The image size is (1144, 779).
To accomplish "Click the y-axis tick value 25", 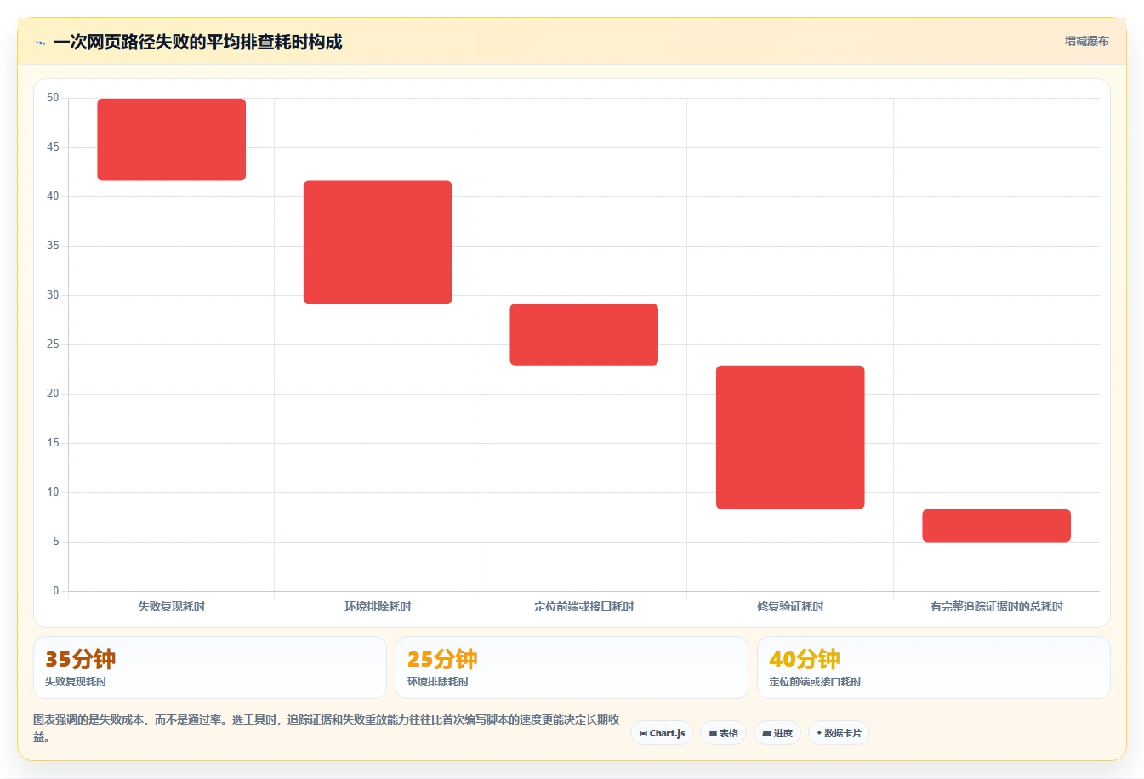I will point(53,344).
